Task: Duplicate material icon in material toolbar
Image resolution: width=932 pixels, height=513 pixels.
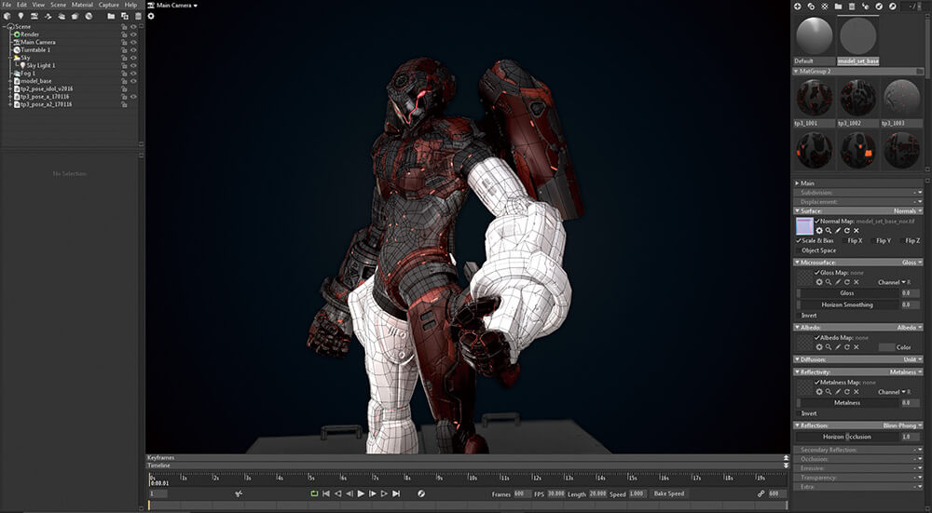Action: (x=812, y=6)
